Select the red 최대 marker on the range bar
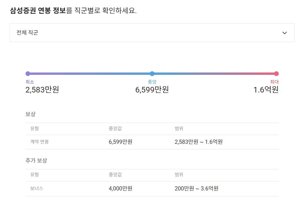 [276, 73]
